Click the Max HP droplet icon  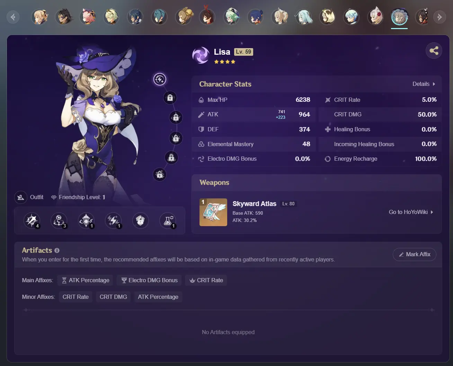click(x=201, y=100)
